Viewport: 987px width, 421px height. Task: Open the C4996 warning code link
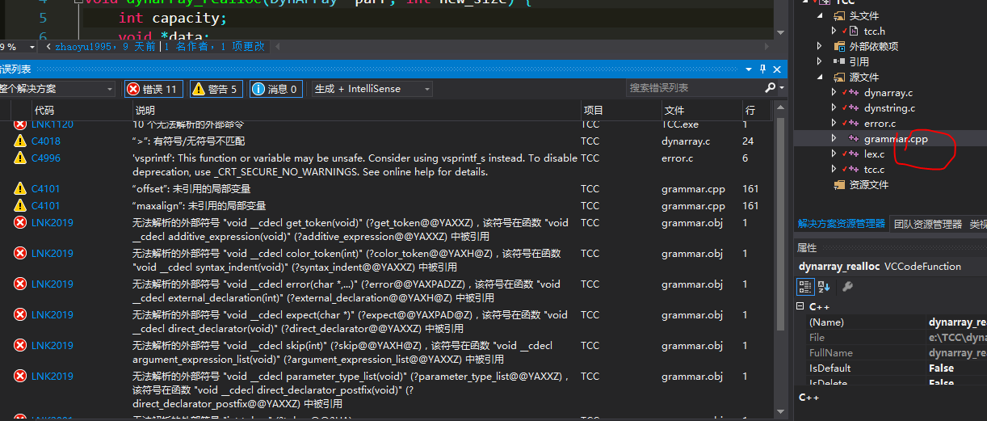(x=46, y=158)
